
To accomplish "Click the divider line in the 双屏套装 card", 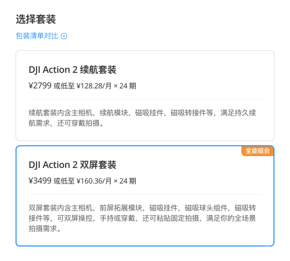I will 145,194.
